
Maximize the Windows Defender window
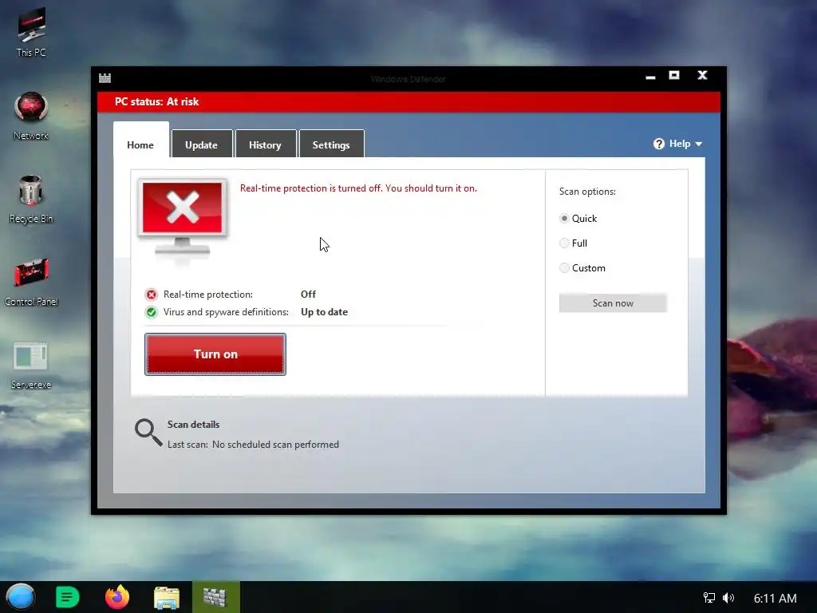click(x=674, y=76)
